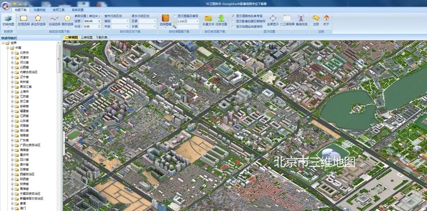
Task: Open the 省级 province dropdown
Action: point(127,21)
